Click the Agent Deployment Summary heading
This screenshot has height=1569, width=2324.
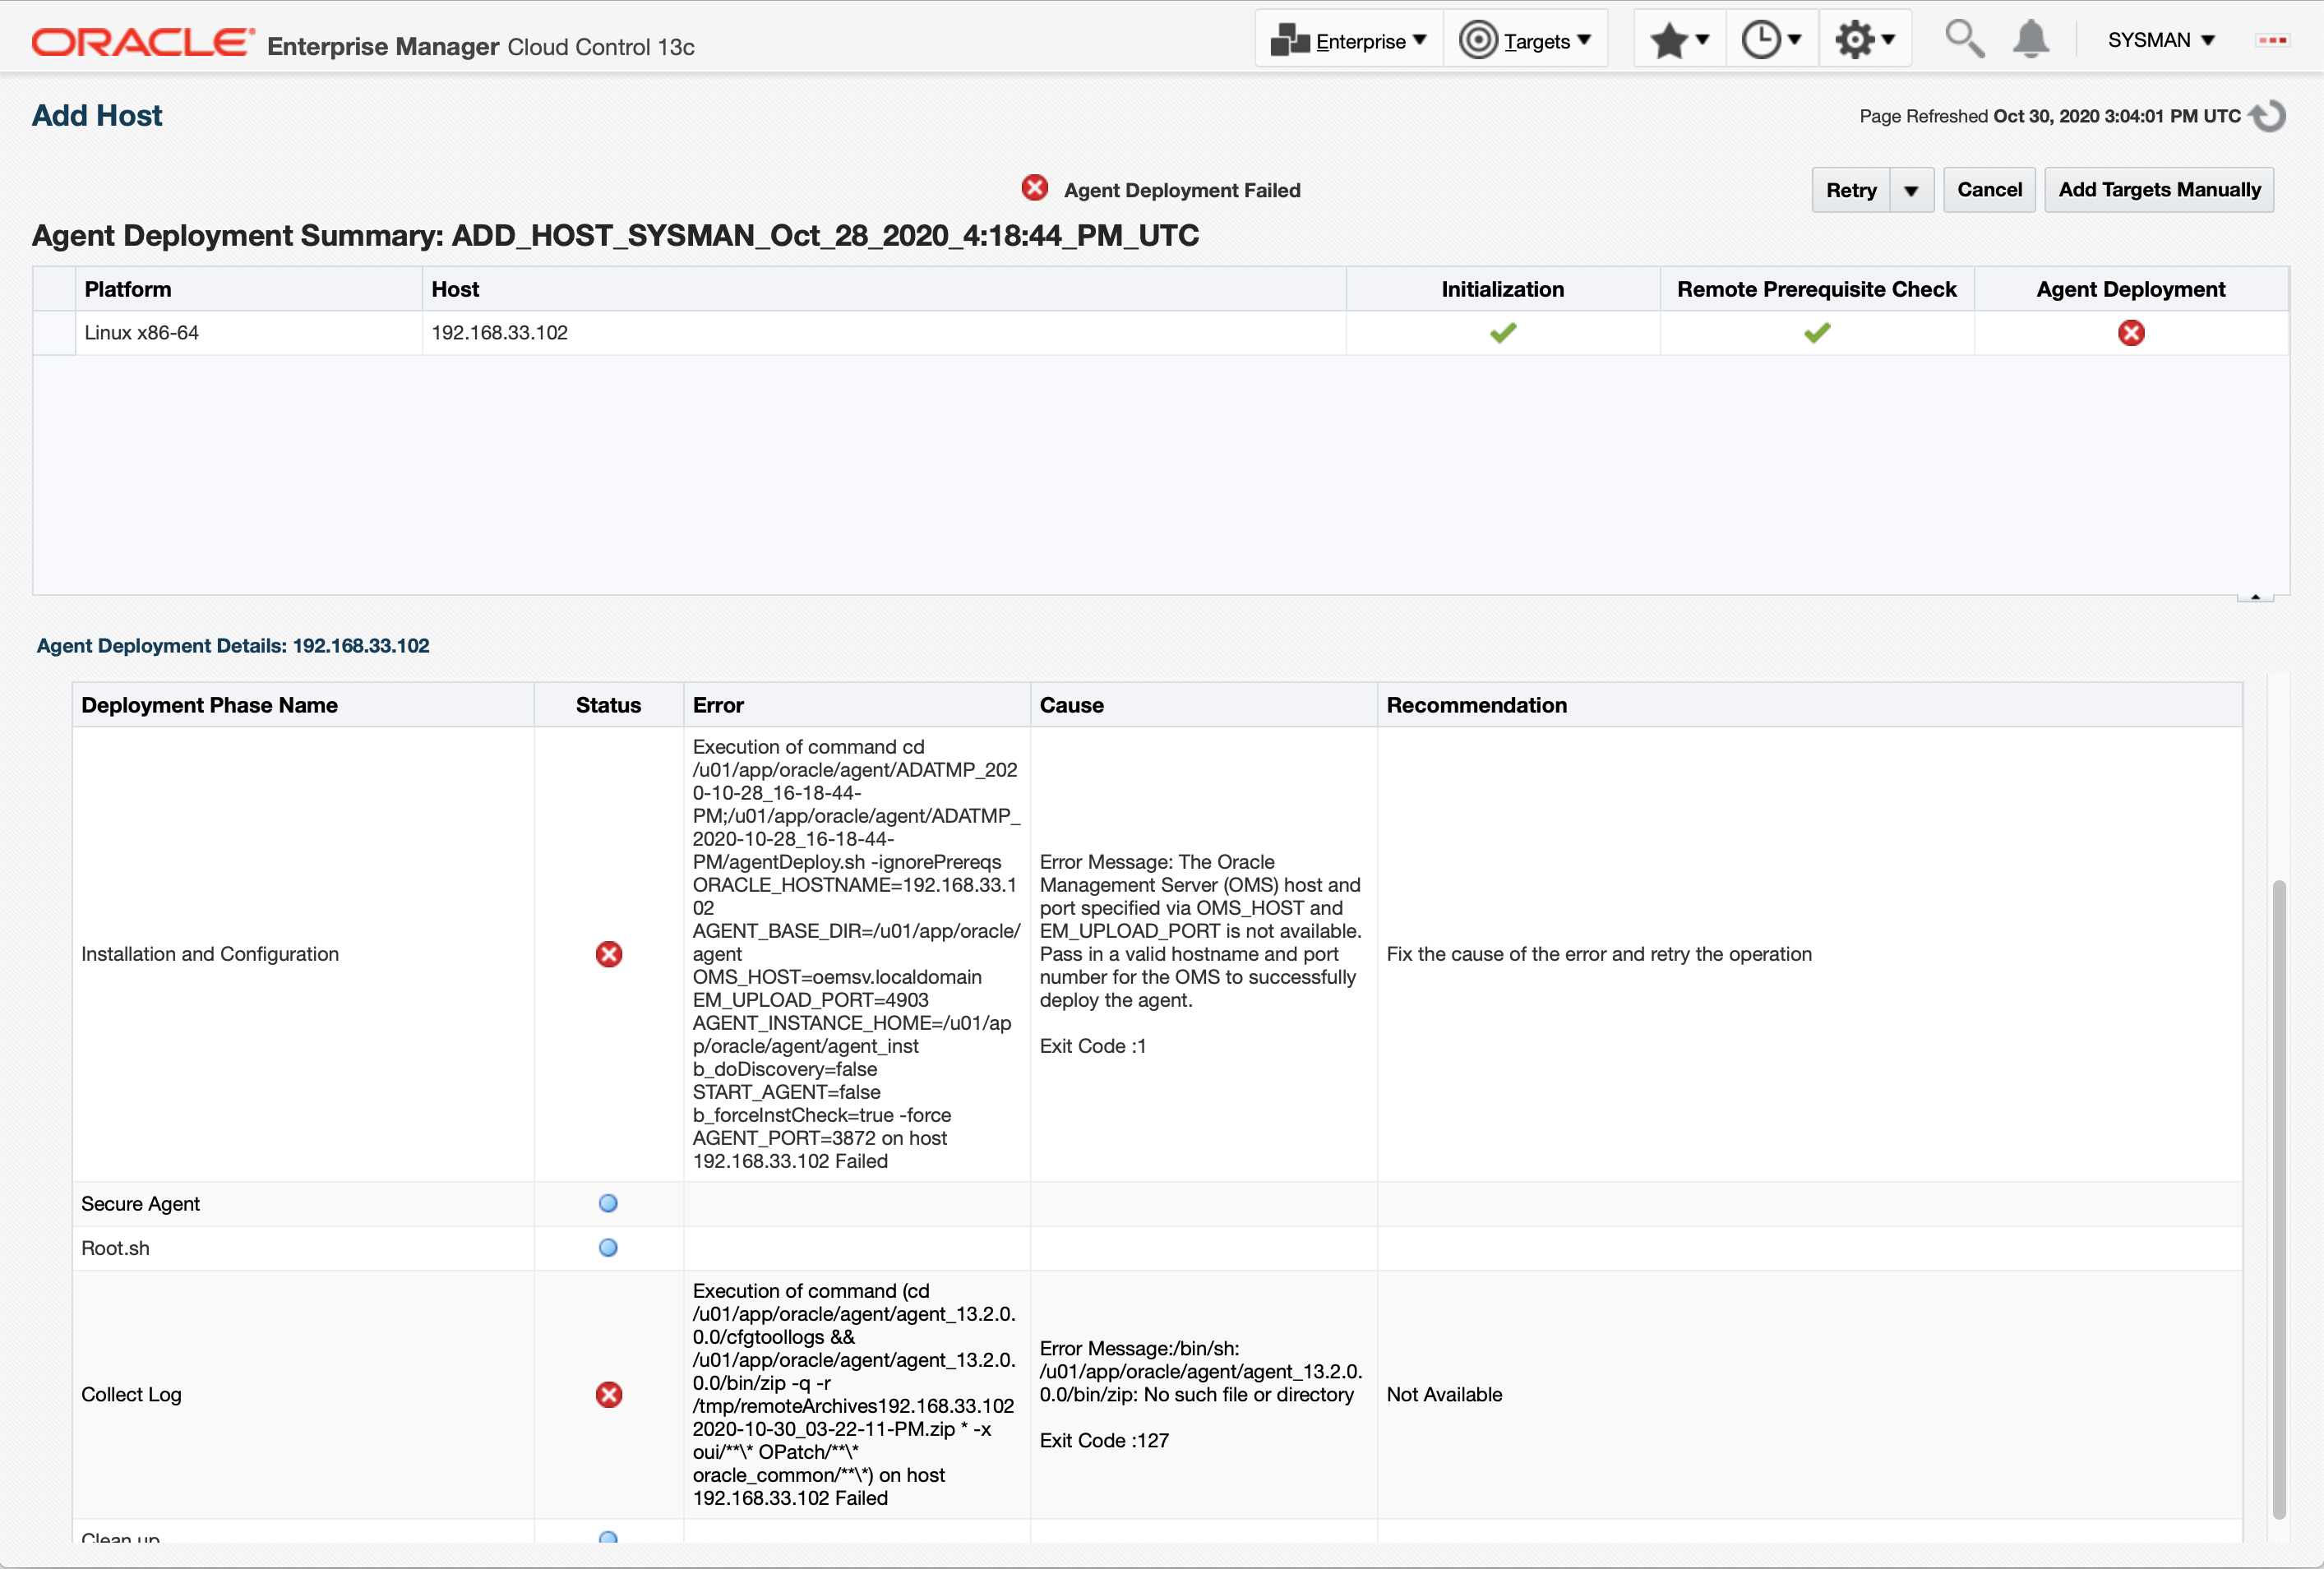point(616,236)
